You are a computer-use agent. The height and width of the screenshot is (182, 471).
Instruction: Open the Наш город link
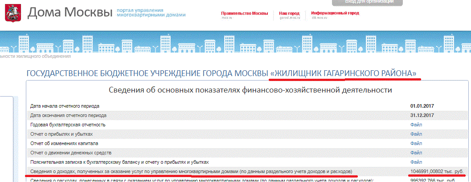289,13
